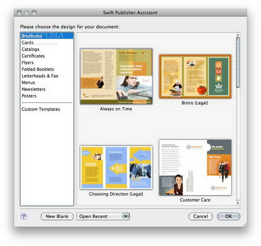Open the Newsletters category

pyautogui.click(x=47, y=89)
